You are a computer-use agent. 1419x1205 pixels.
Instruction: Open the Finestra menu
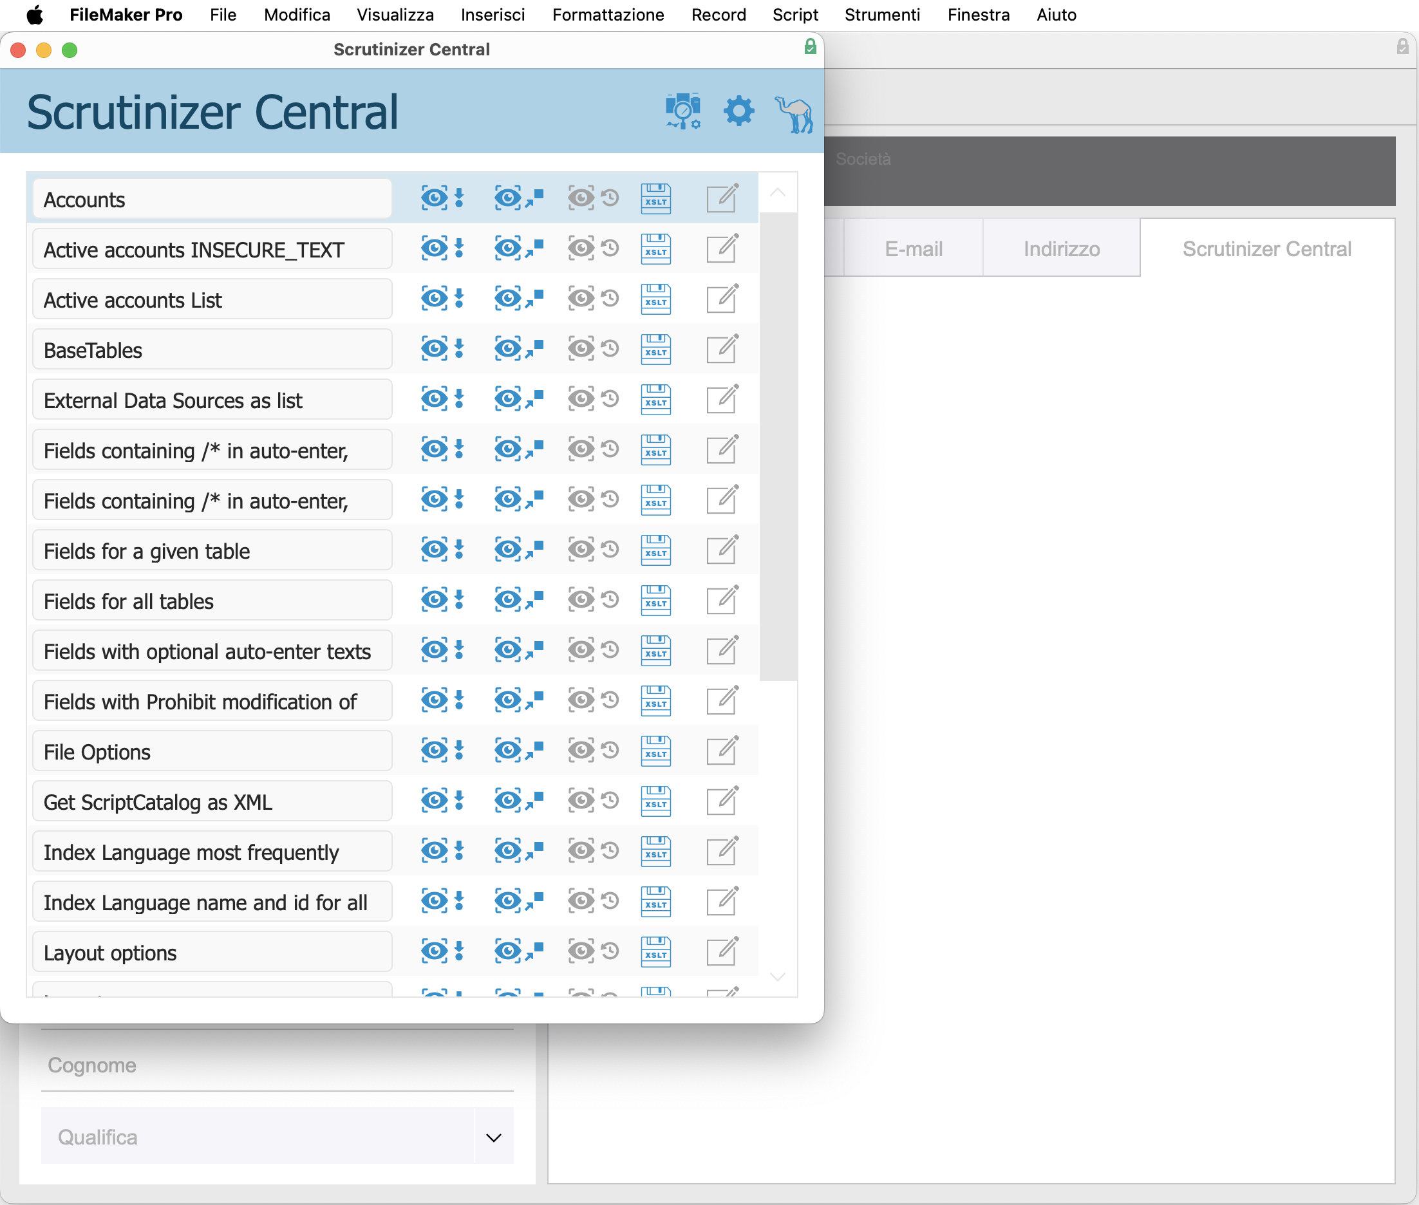[979, 15]
